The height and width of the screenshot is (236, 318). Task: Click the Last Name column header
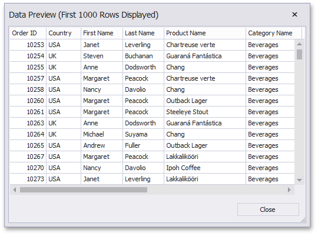(x=143, y=33)
